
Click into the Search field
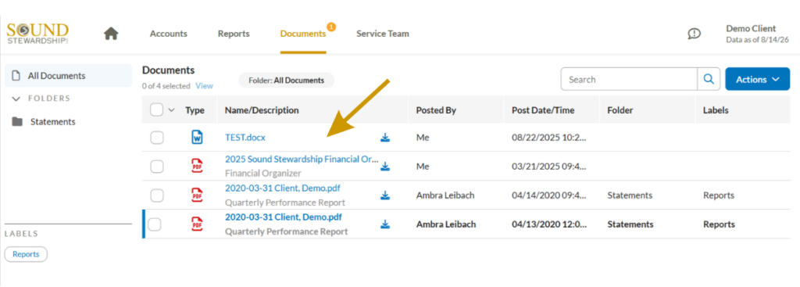tap(629, 79)
